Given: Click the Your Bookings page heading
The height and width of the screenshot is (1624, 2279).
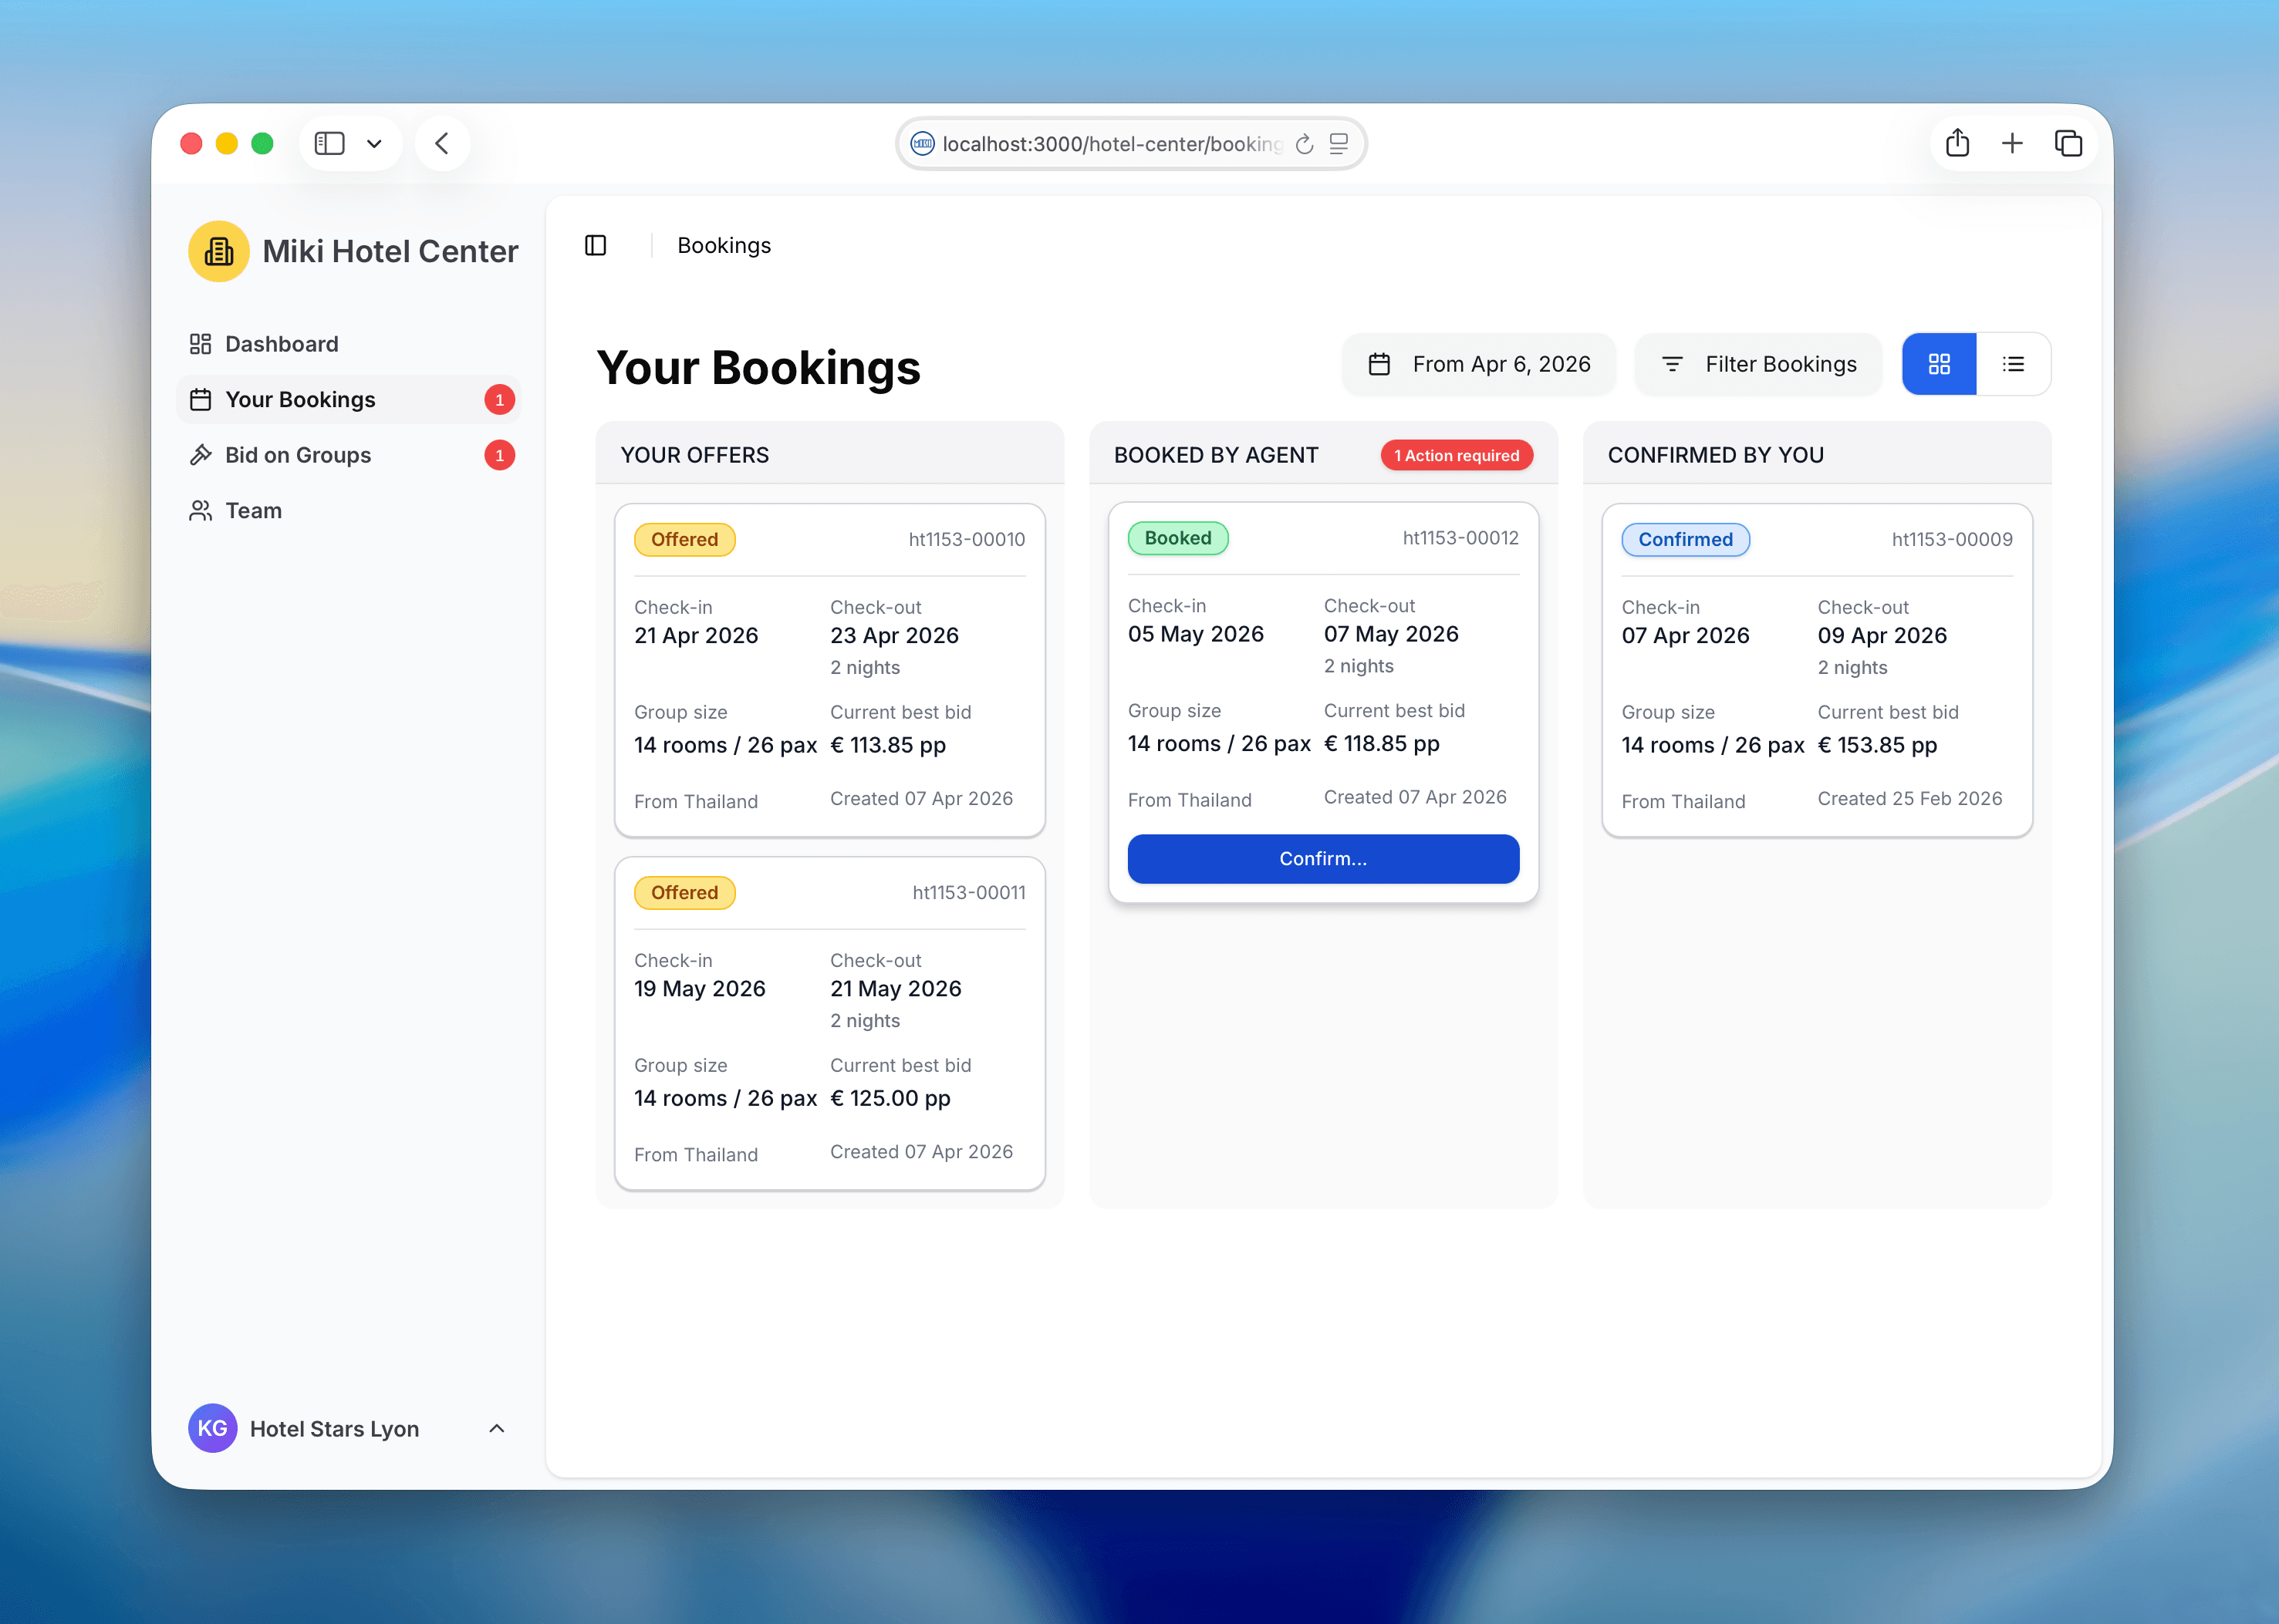Looking at the screenshot, I should pyautogui.click(x=758, y=367).
